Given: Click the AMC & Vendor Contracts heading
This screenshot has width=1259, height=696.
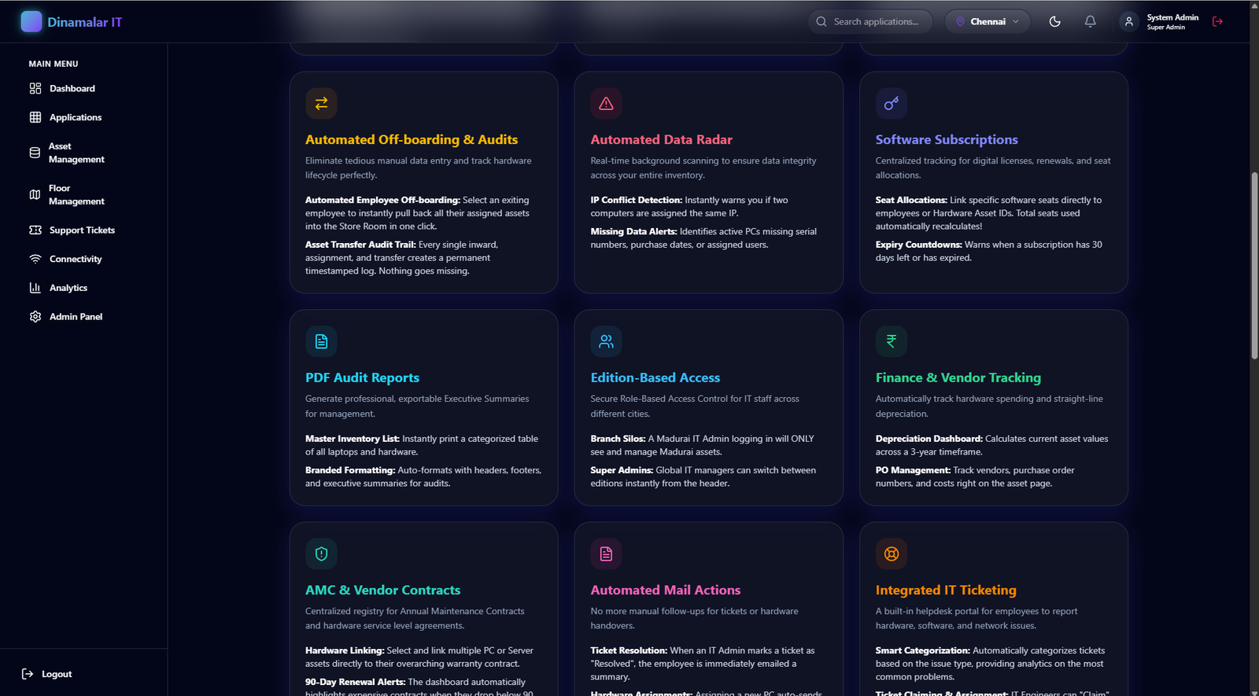Looking at the screenshot, I should pyautogui.click(x=382, y=590).
